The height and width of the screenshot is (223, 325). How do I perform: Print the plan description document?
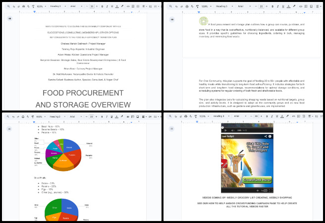[x=187, y=6]
